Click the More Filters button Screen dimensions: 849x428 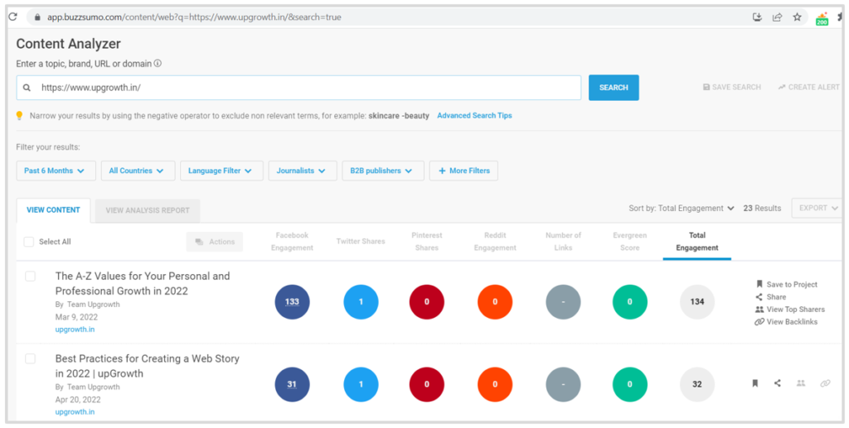(x=463, y=171)
